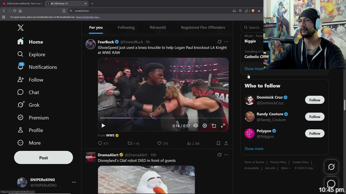Reply to FearBuck post, 471 replies
The image size is (346, 194).
point(103,143)
